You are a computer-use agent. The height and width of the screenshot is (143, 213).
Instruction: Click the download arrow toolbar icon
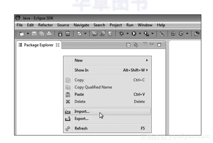coord(60,34)
